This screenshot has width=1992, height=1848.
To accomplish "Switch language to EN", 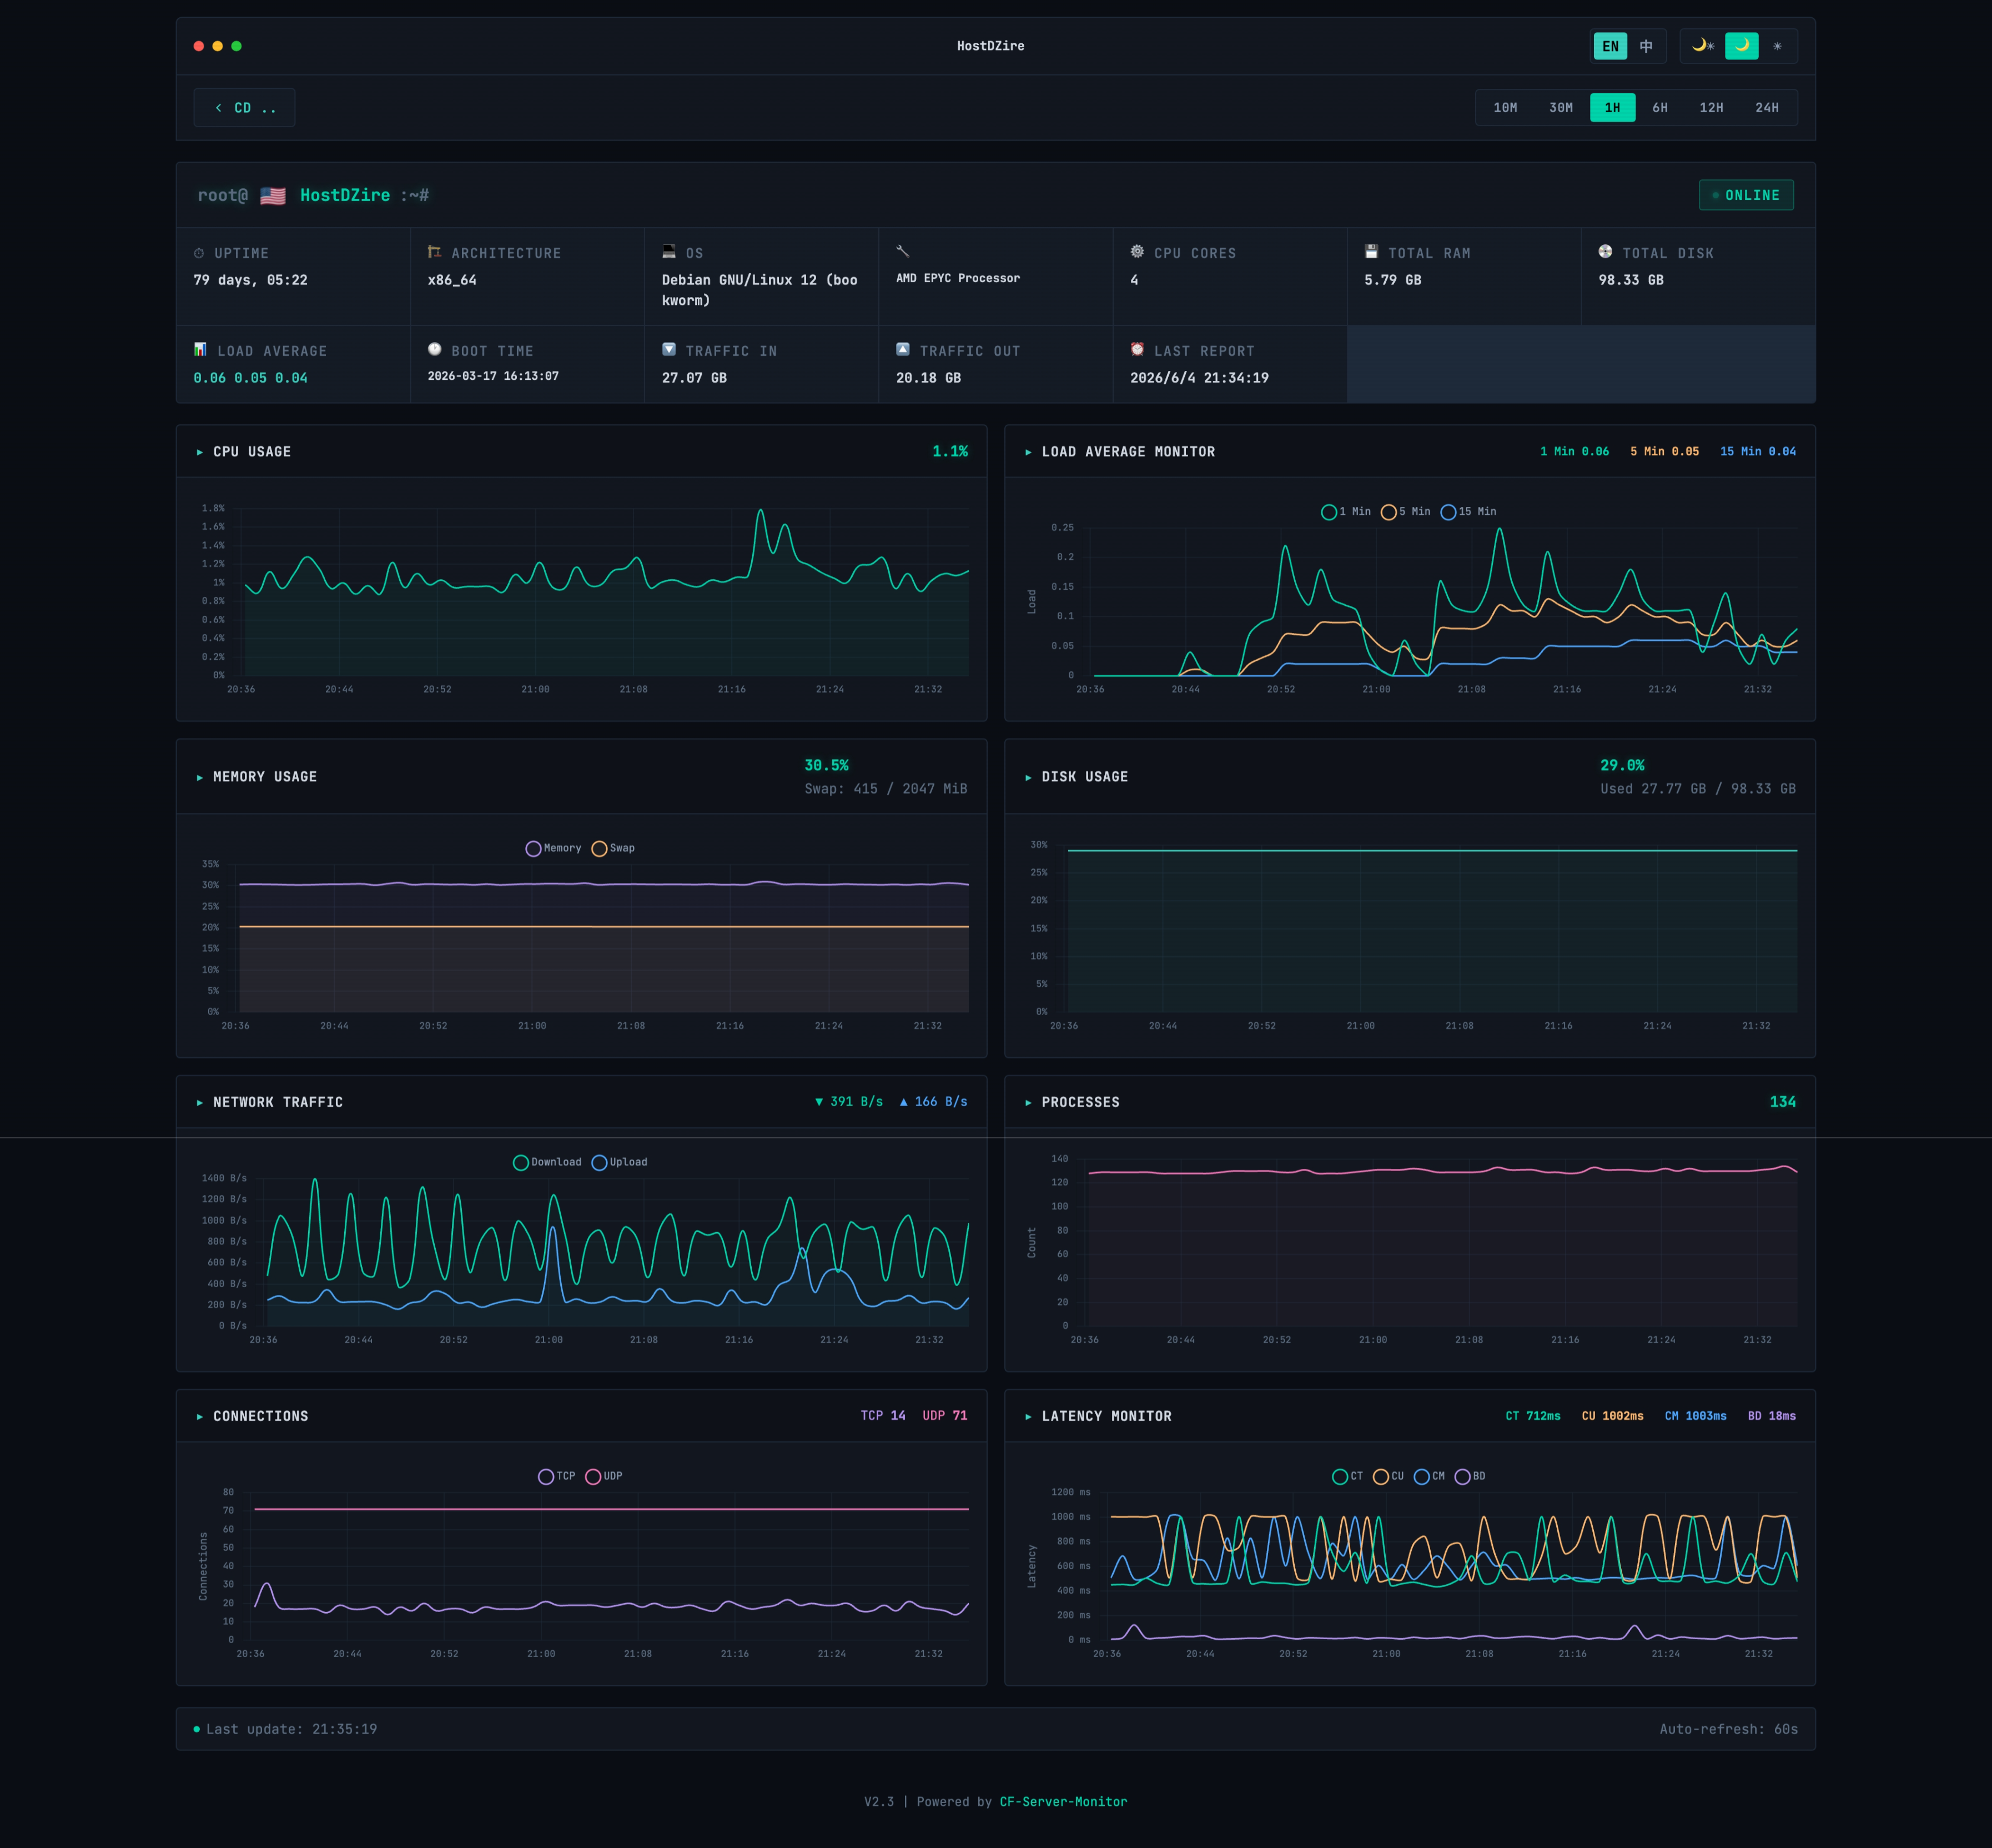I will (x=1610, y=46).
